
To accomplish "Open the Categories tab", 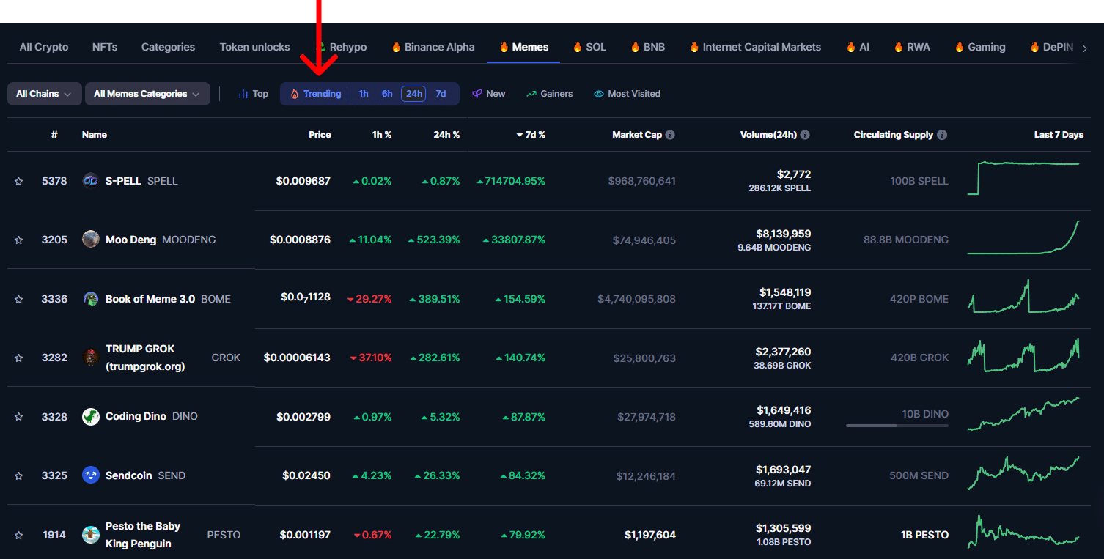I will pyautogui.click(x=168, y=47).
